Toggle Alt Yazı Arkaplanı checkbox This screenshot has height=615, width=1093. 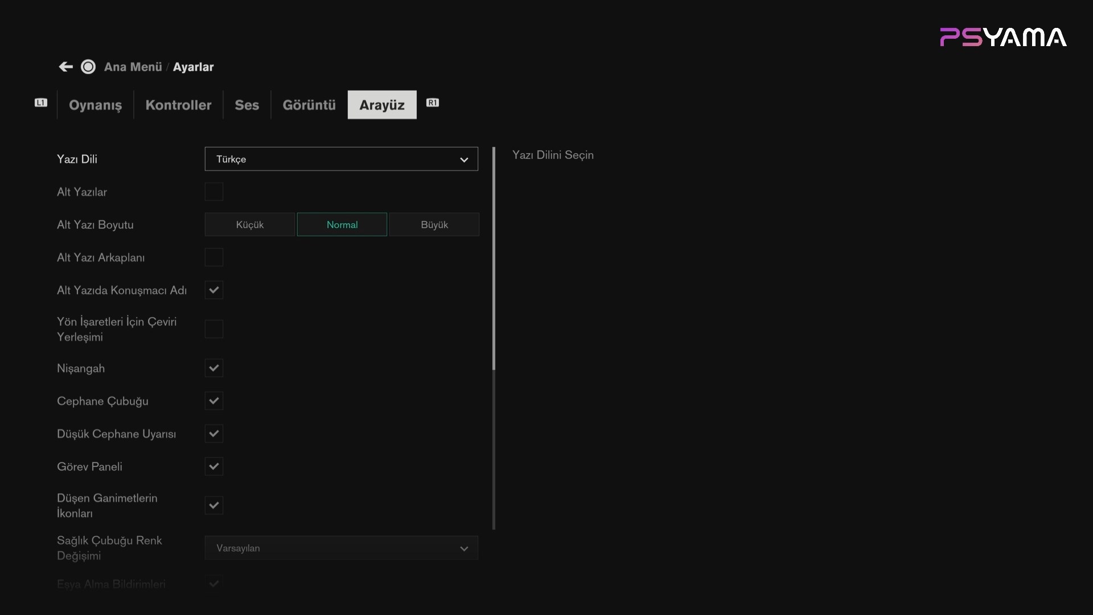214,257
